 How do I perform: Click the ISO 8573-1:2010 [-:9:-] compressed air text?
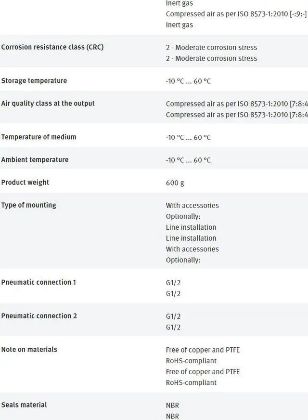point(236,14)
